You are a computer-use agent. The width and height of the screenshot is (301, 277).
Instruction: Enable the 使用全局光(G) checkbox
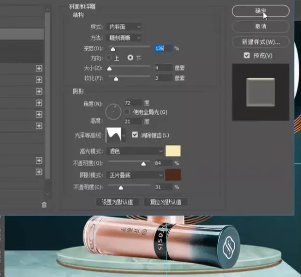tap(127, 112)
